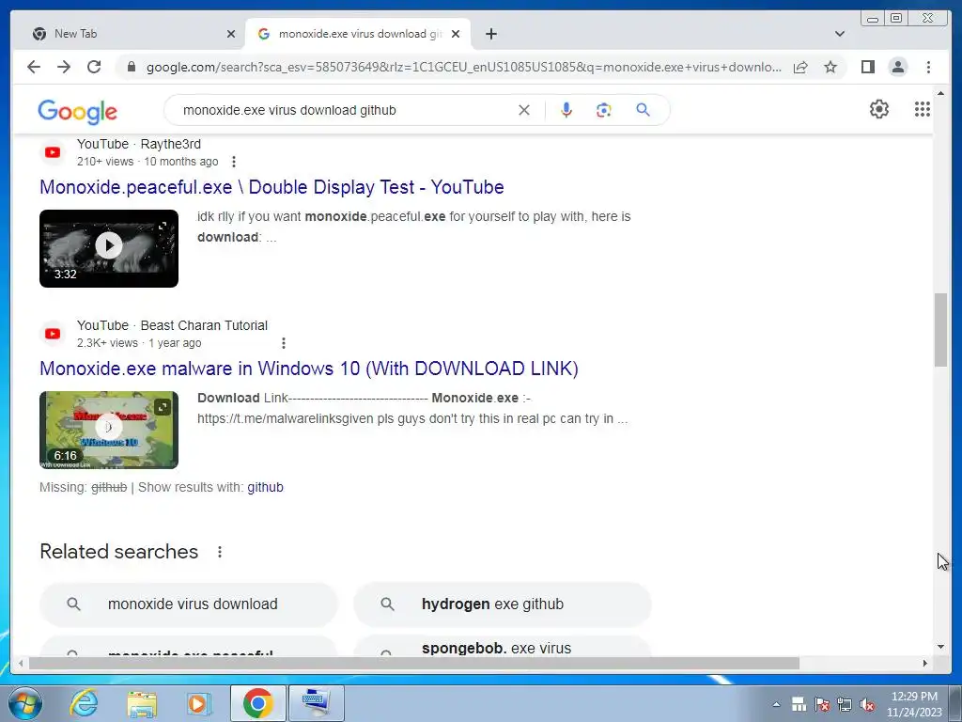
Task: Go back to previous page
Action: click(34, 67)
